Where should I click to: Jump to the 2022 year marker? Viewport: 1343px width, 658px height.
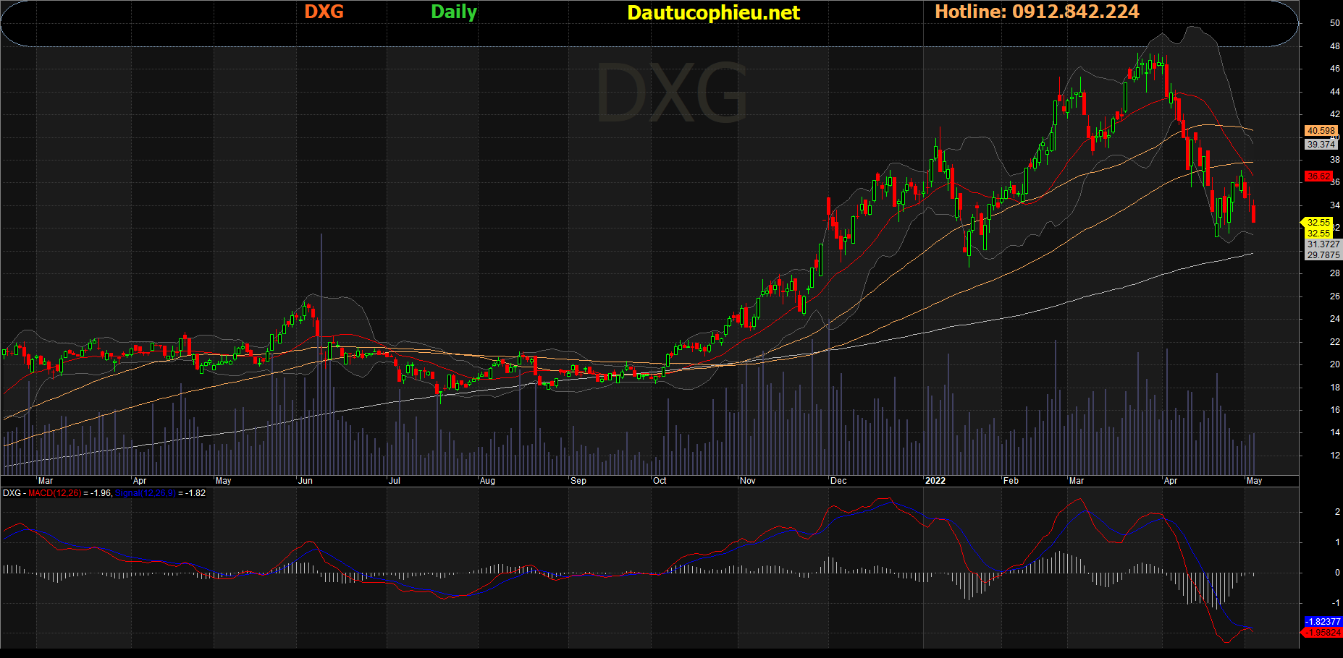(935, 481)
